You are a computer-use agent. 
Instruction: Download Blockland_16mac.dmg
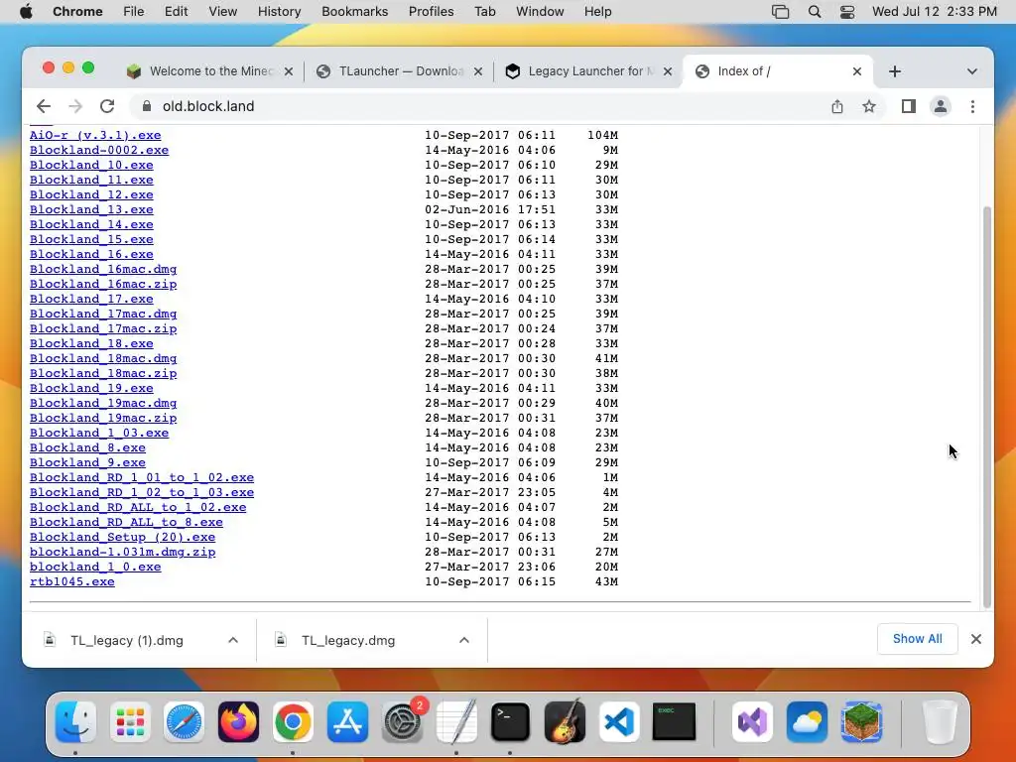103,269
